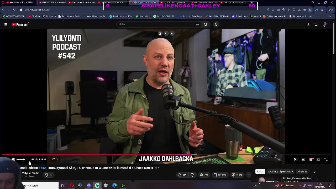Like the video with thumbs up

[x=182, y=175]
